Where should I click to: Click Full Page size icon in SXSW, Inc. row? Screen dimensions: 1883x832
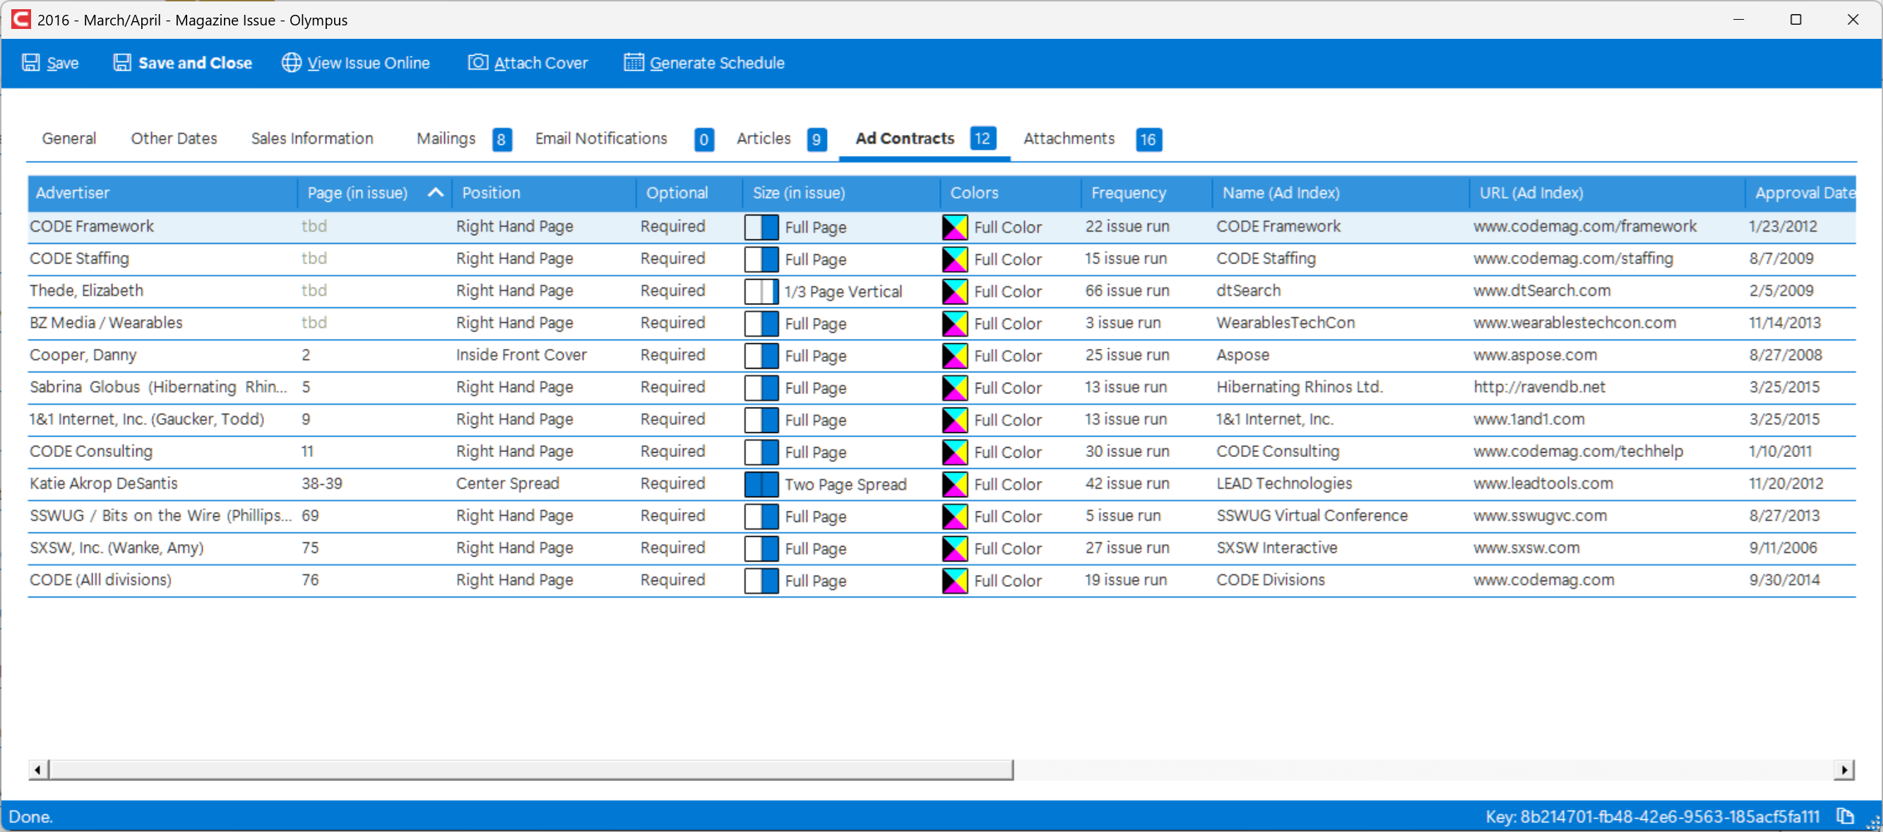761,548
